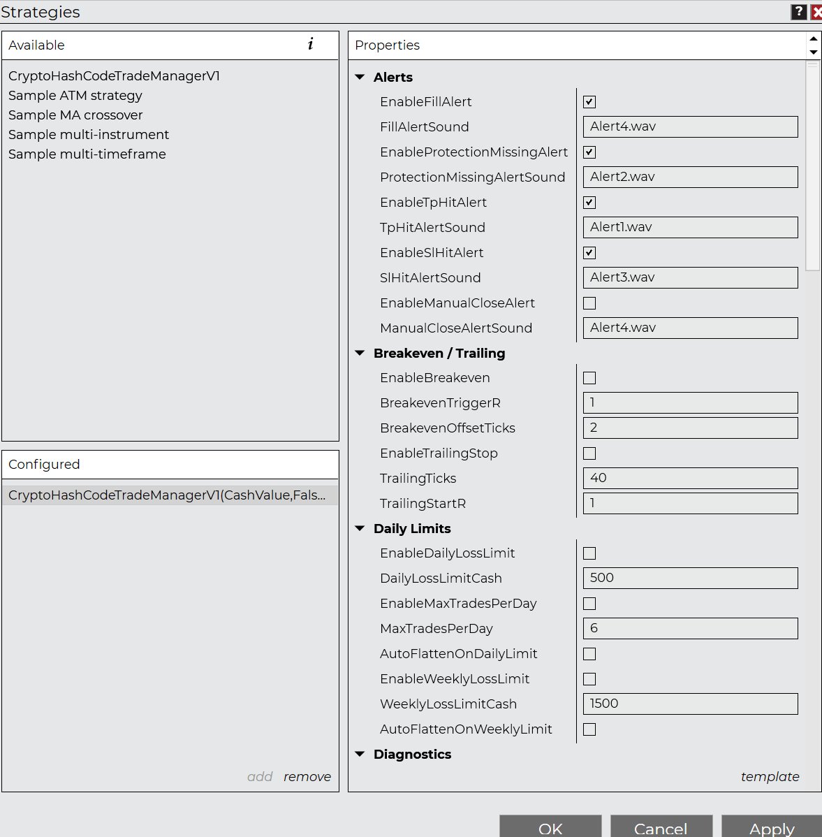Edit the BreakevenOffsetTicks value field

point(690,428)
